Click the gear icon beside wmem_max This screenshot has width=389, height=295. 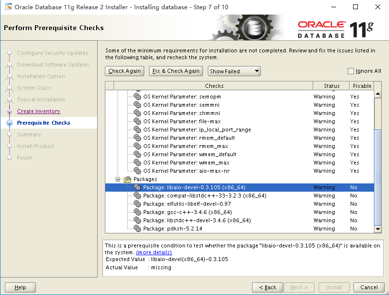coord(137,163)
